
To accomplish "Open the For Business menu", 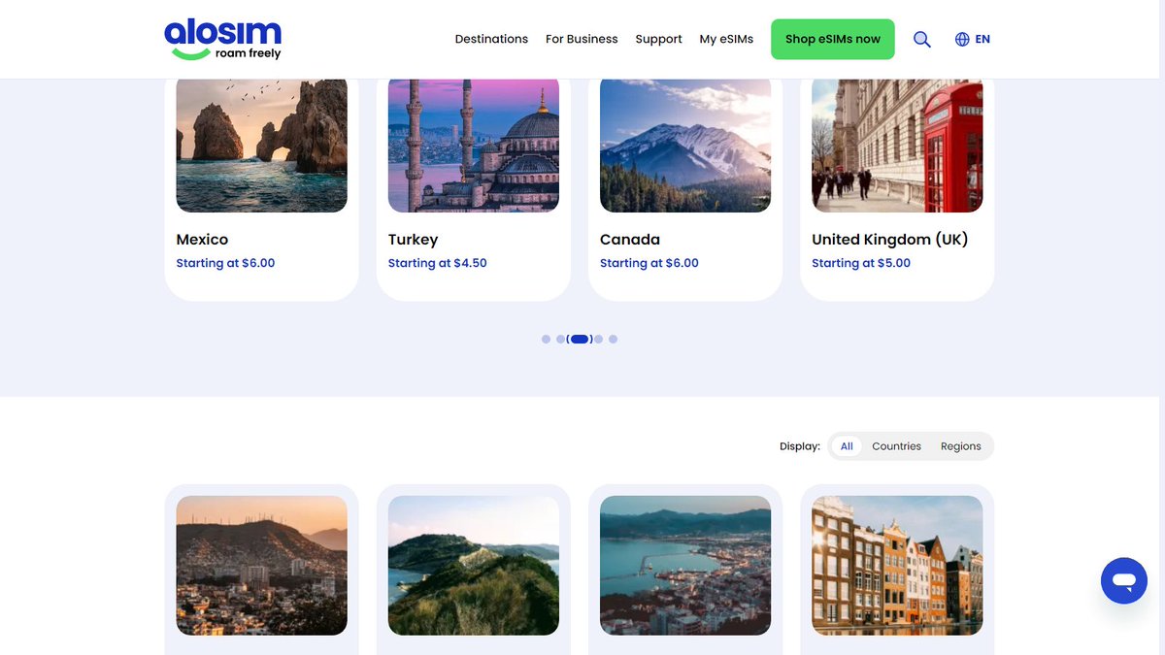I will click(582, 40).
